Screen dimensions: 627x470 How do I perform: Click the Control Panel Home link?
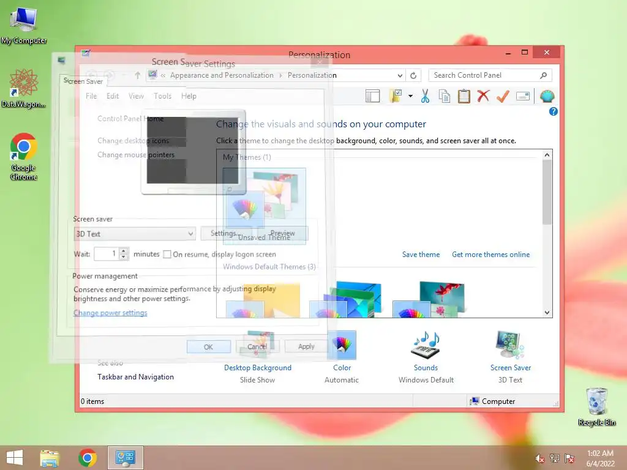click(x=130, y=119)
